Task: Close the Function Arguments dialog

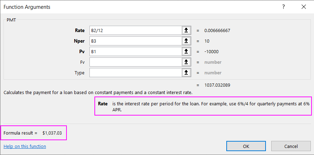Action: pyautogui.click(x=303, y=7)
